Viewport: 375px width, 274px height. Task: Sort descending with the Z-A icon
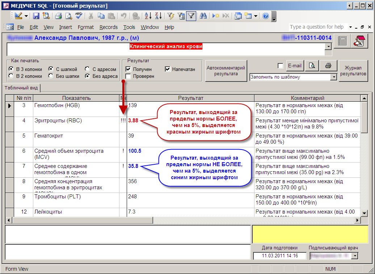(158, 16)
